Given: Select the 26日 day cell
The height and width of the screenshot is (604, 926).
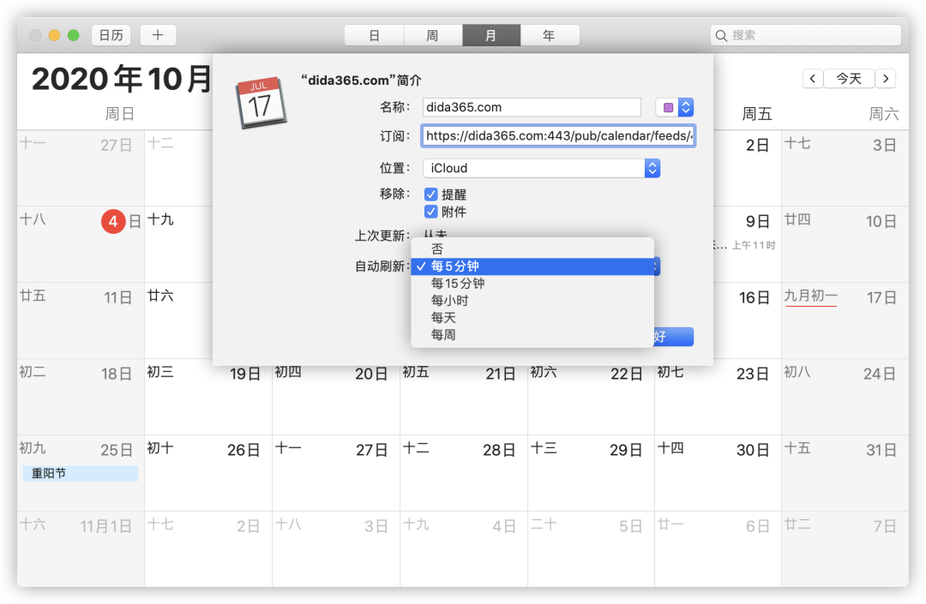Looking at the screenshot, I should (x=208, y=473).
